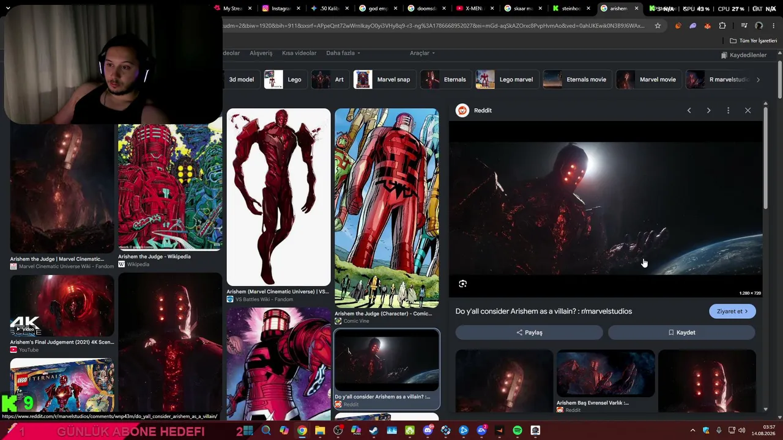Click the 'Paylaş' share button

529,332
